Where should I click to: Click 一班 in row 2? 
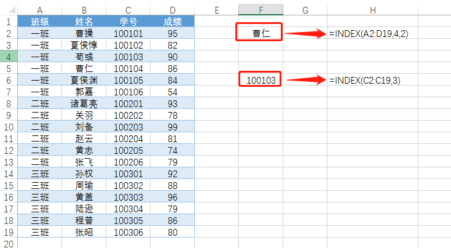(40, 33)
